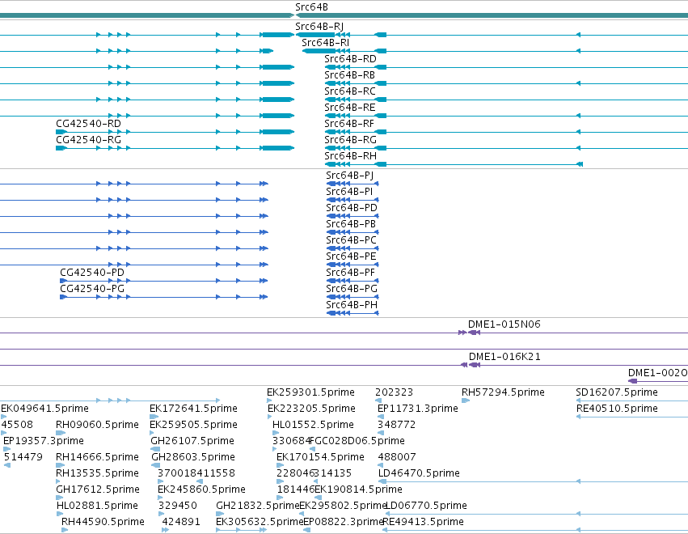Open the EK305632.5prime EST
The height and width of the screenshot is (534, 688).
pos(260,522)
